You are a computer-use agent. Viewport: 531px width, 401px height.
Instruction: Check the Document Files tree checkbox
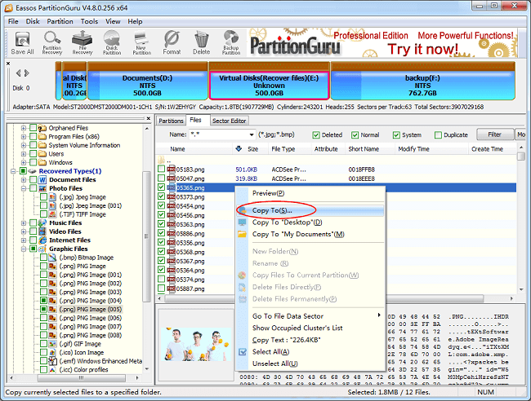pos(33,180)
